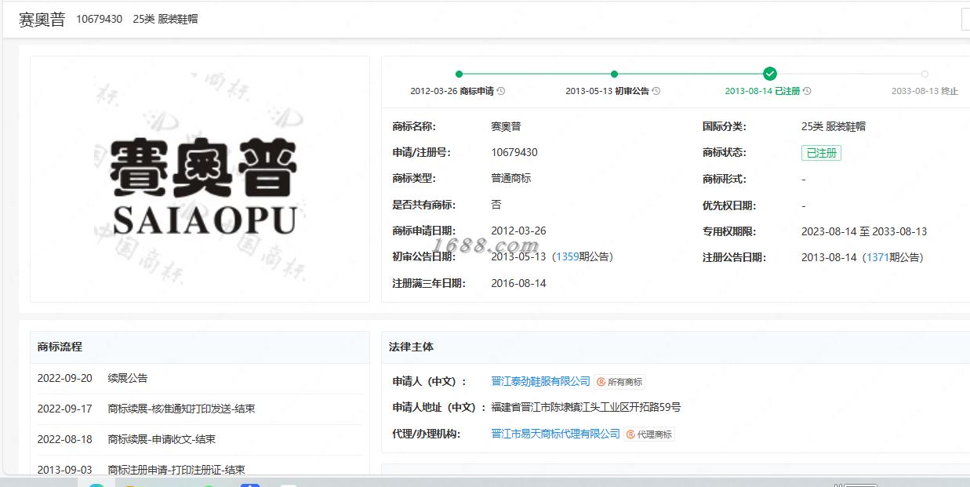Click the 2033-08-13 终止 timeline label
970x487 pixels.
(x=925, y=91)
